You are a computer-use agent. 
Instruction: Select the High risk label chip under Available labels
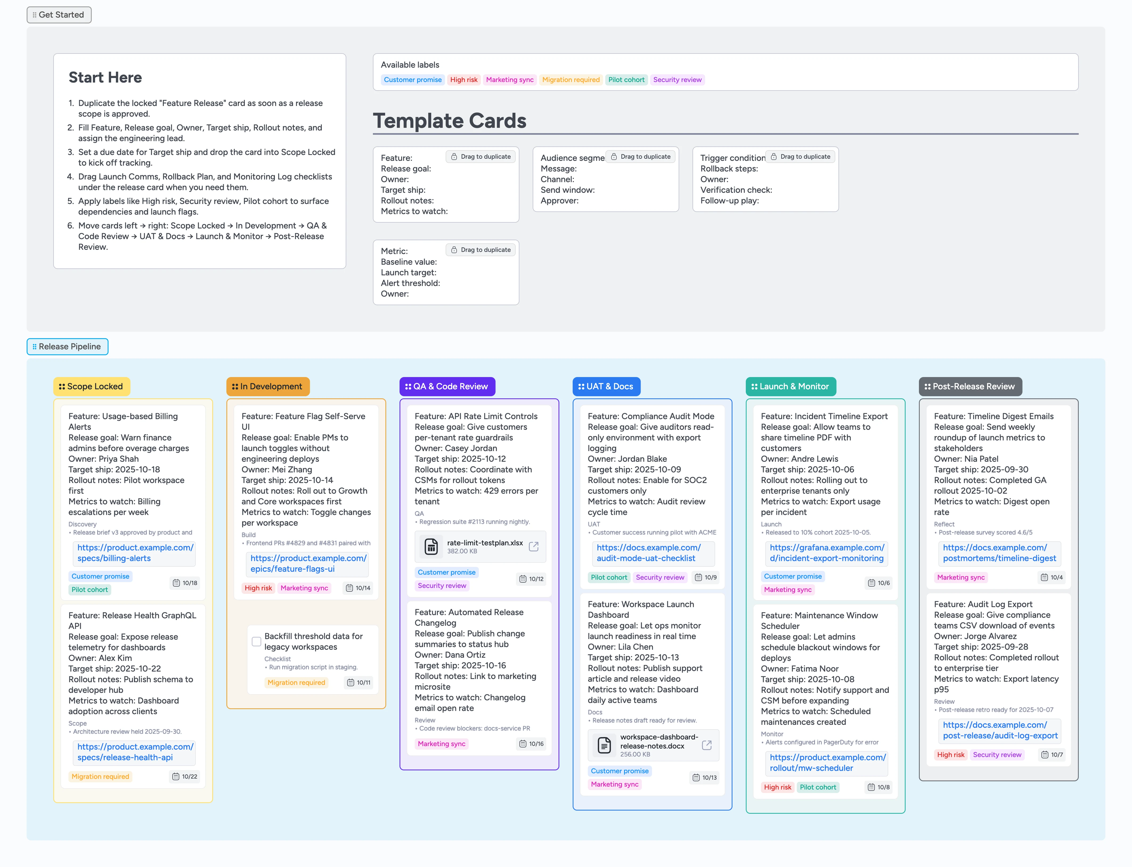pyautogui.click(x=463, y=79)
